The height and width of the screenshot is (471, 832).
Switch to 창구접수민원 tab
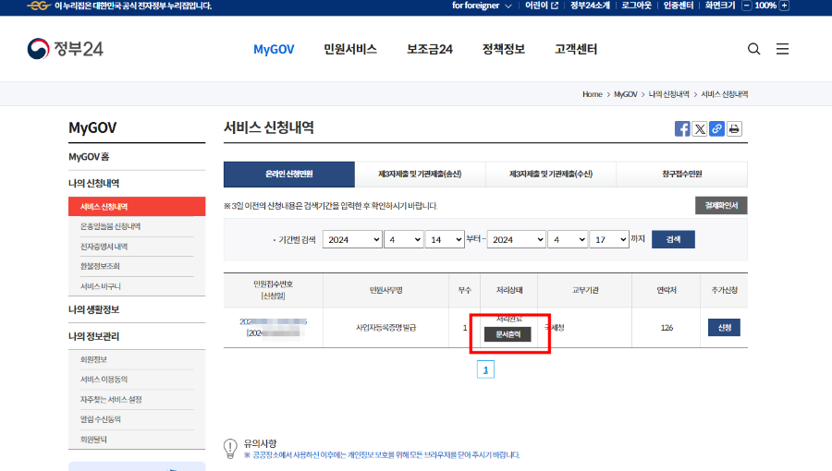pos(682,175)
